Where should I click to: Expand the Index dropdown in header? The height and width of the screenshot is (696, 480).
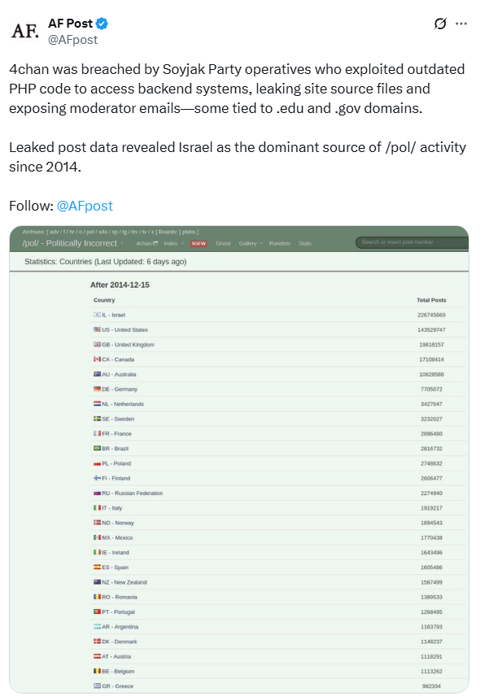(173, 243)
